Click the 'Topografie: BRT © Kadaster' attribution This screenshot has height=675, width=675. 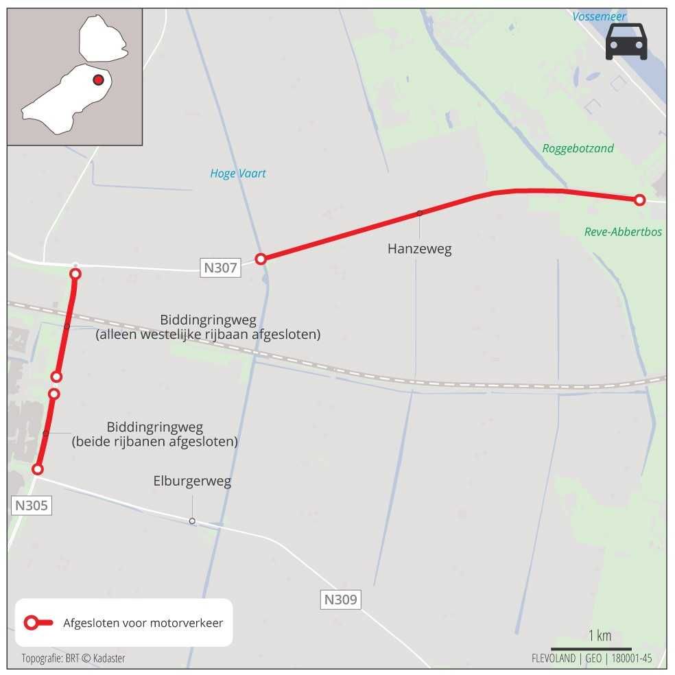73,659
